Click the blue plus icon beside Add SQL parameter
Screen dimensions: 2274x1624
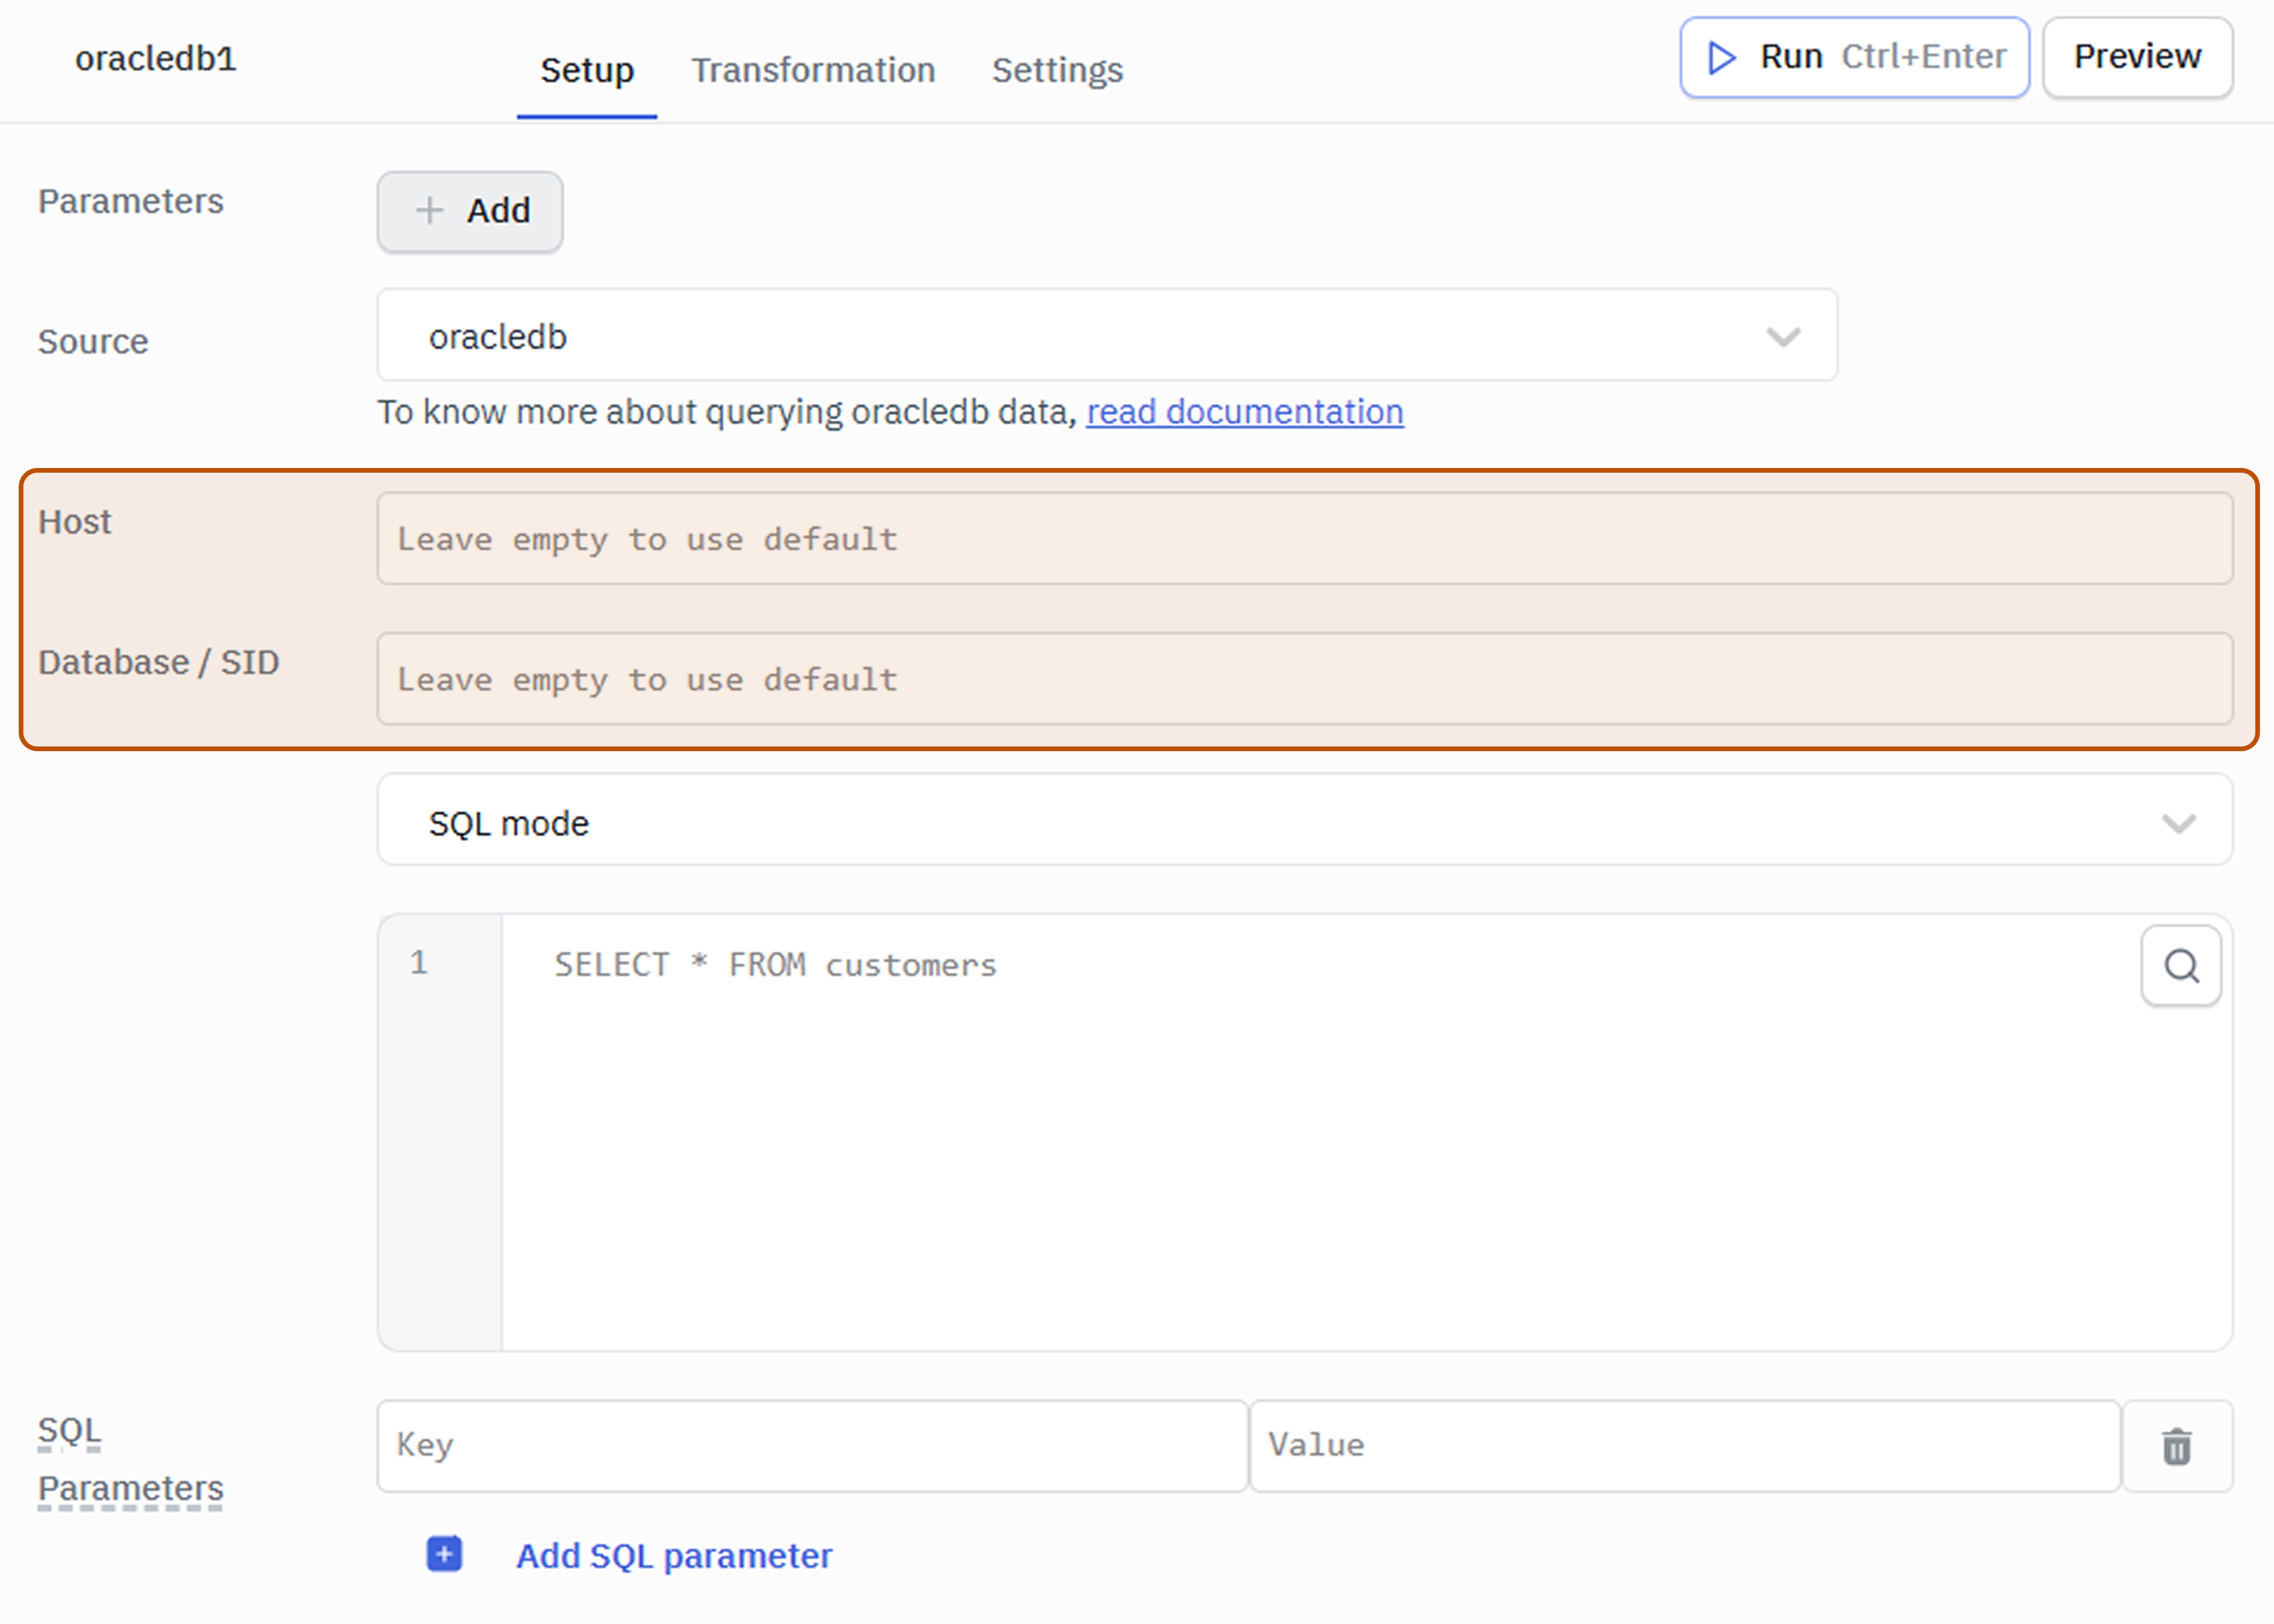pos(444,1555)
